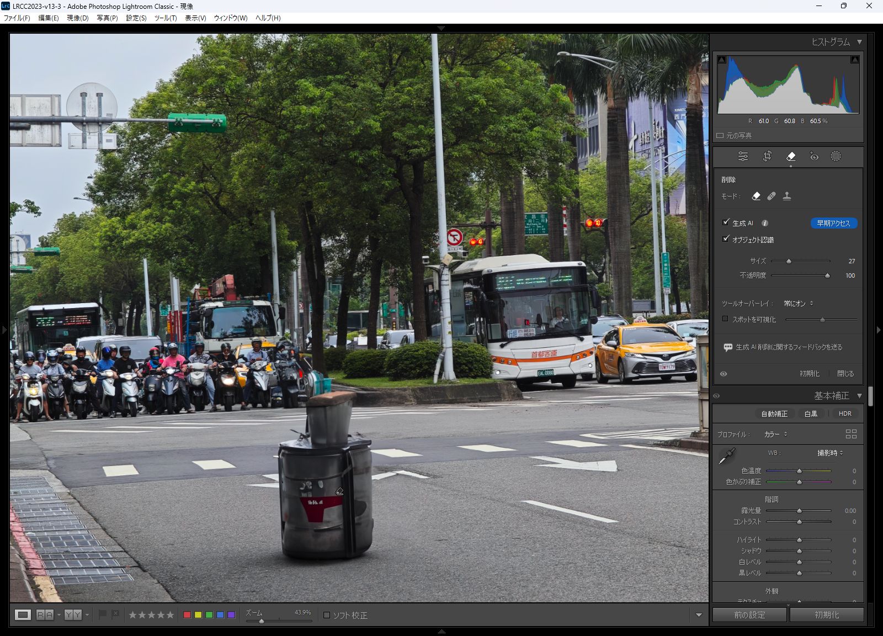Viewport: 883px width, 636px height.
Task: Open the Masking tool
Action: (836, 157)
